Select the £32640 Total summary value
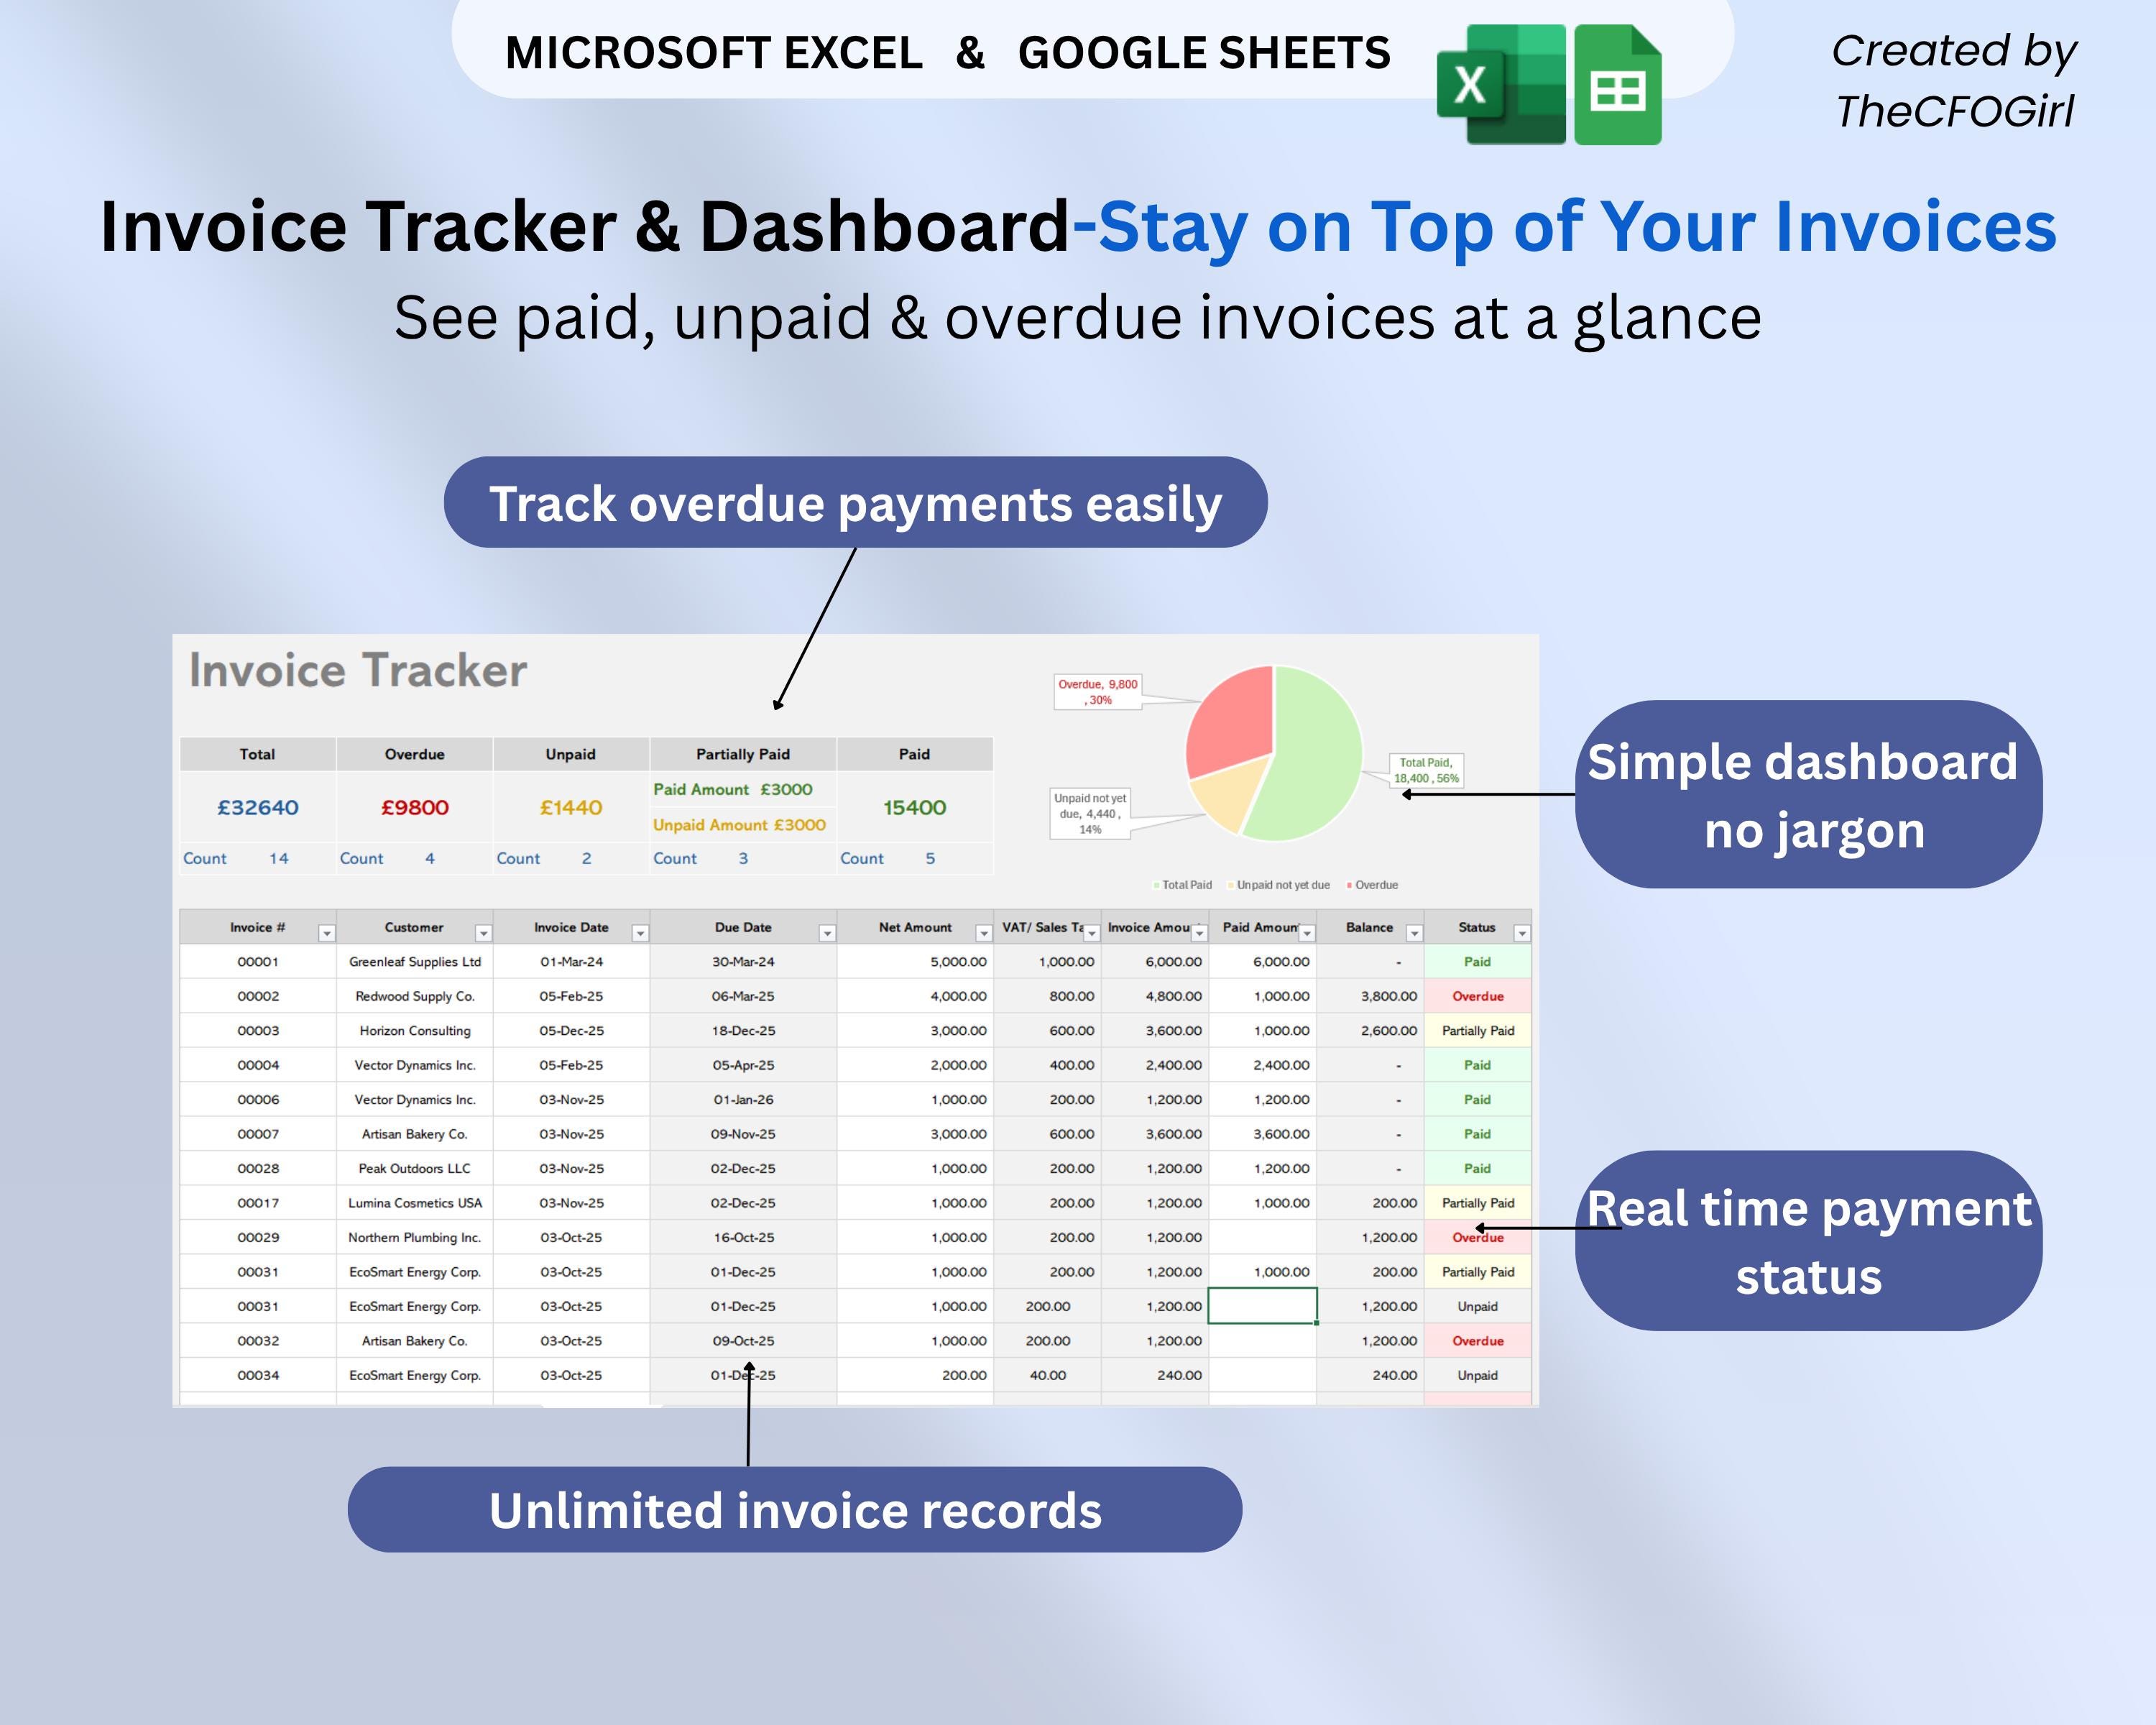Screen dimensions: 2156x1725 258,807
